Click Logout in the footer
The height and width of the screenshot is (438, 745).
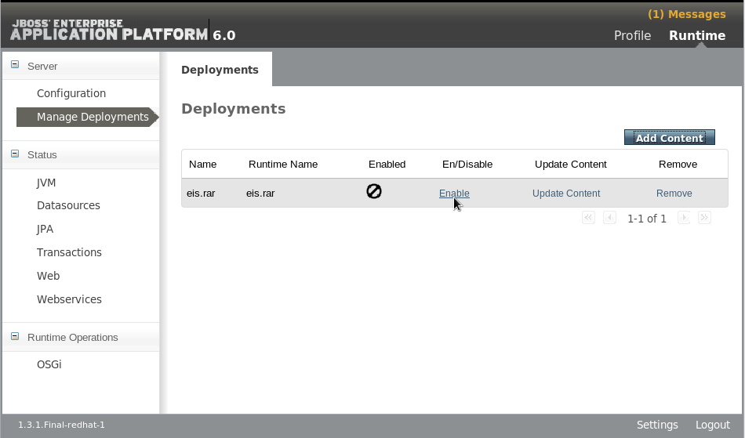click(712, 425)
